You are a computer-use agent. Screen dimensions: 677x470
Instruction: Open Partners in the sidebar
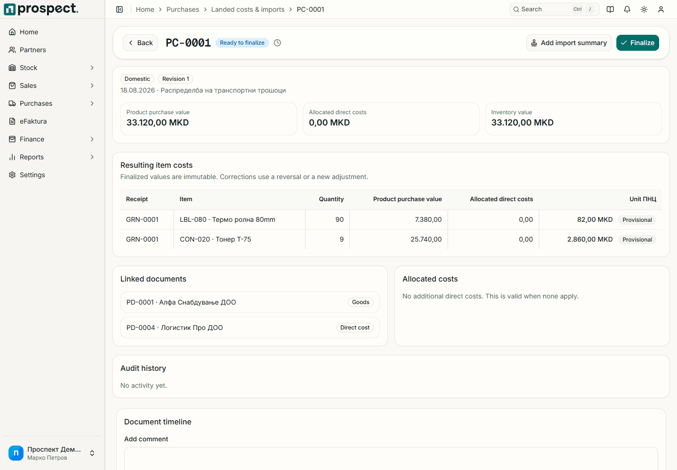[52, 50]
